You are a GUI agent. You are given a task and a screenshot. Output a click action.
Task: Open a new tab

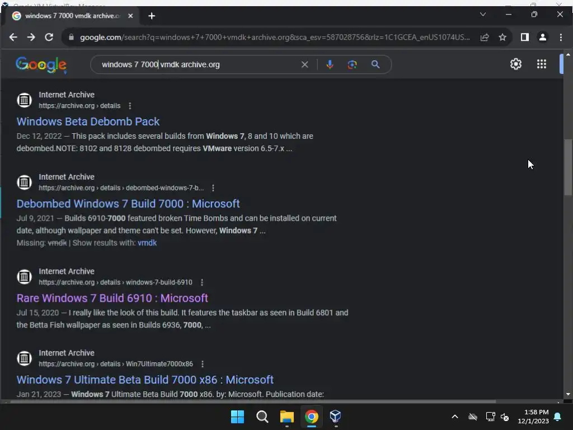[152, 16]
